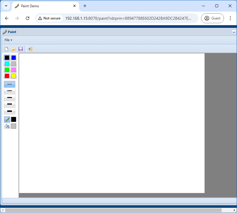Reload the Paint Demo page
Viewport: 237px width, 213px height.
pos(28,18)
